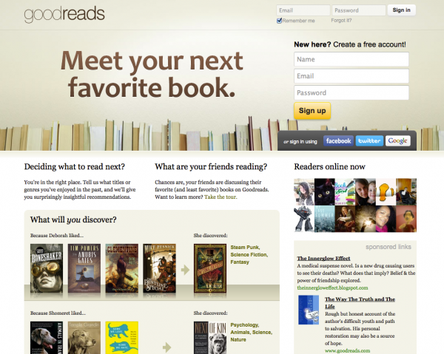The image size is (444, 354).
Task: Open the Steam Punk genre link
Action: (245, 248)
